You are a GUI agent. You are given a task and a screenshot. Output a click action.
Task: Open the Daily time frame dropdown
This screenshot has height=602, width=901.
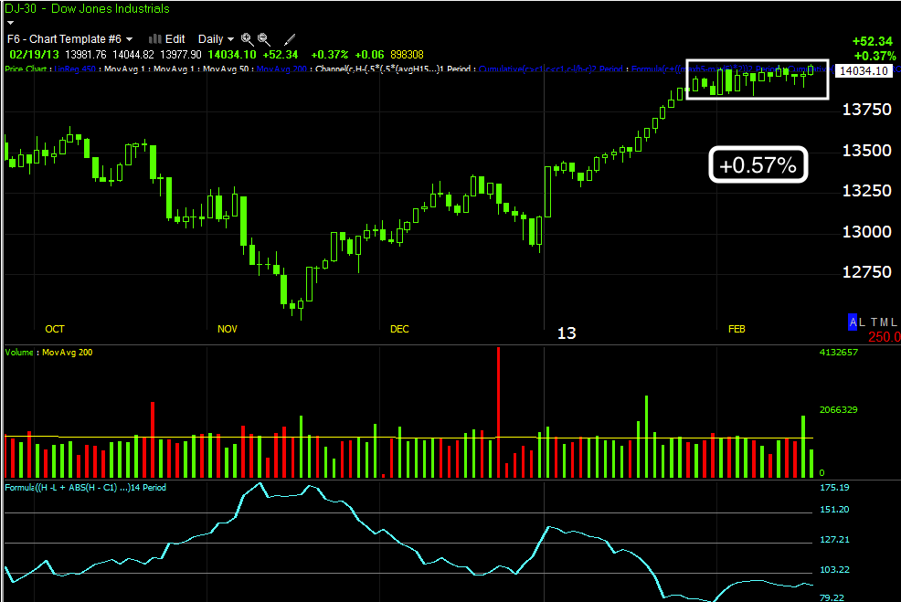coord(216,39)
